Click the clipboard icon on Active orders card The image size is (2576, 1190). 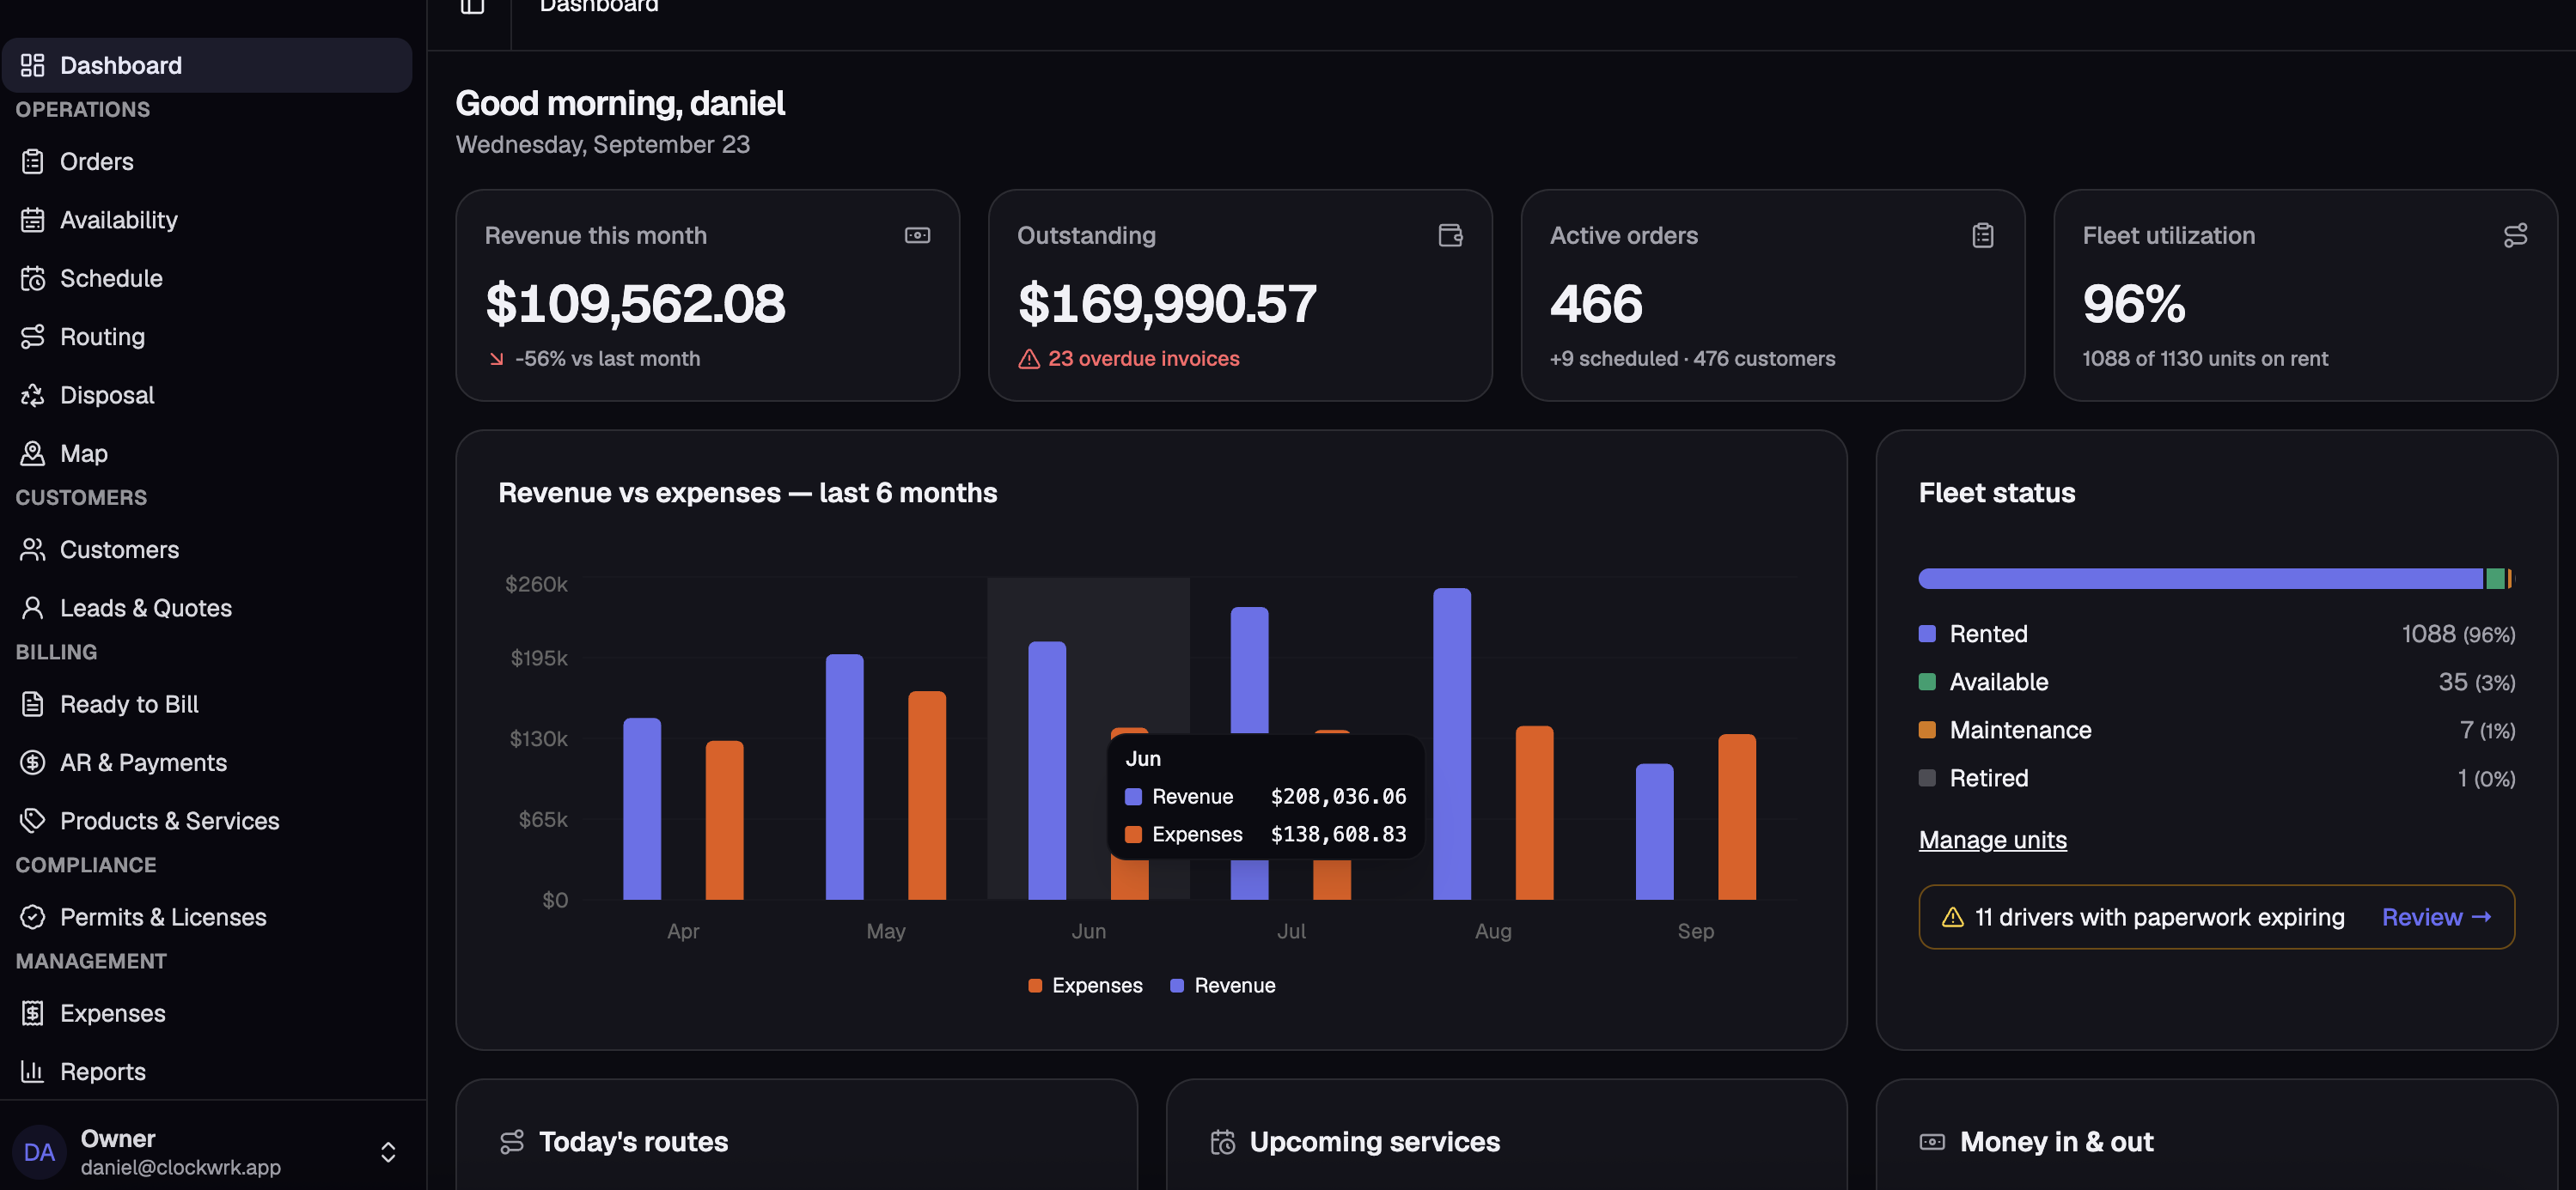tap(1983, 236)
